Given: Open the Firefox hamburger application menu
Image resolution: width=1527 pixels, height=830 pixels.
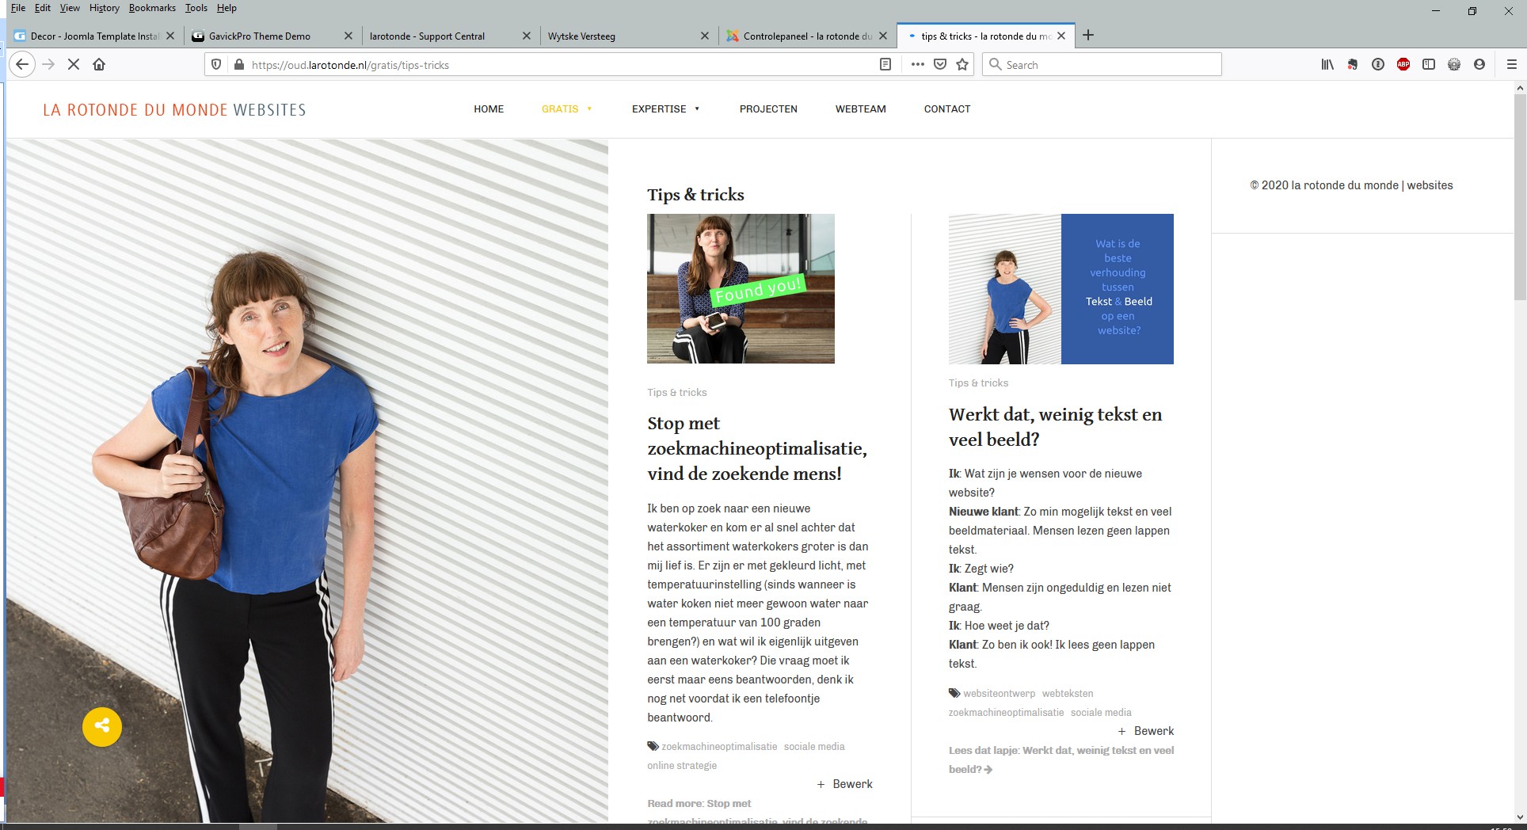Looking at the screenshot, I should click(1511, 65).
